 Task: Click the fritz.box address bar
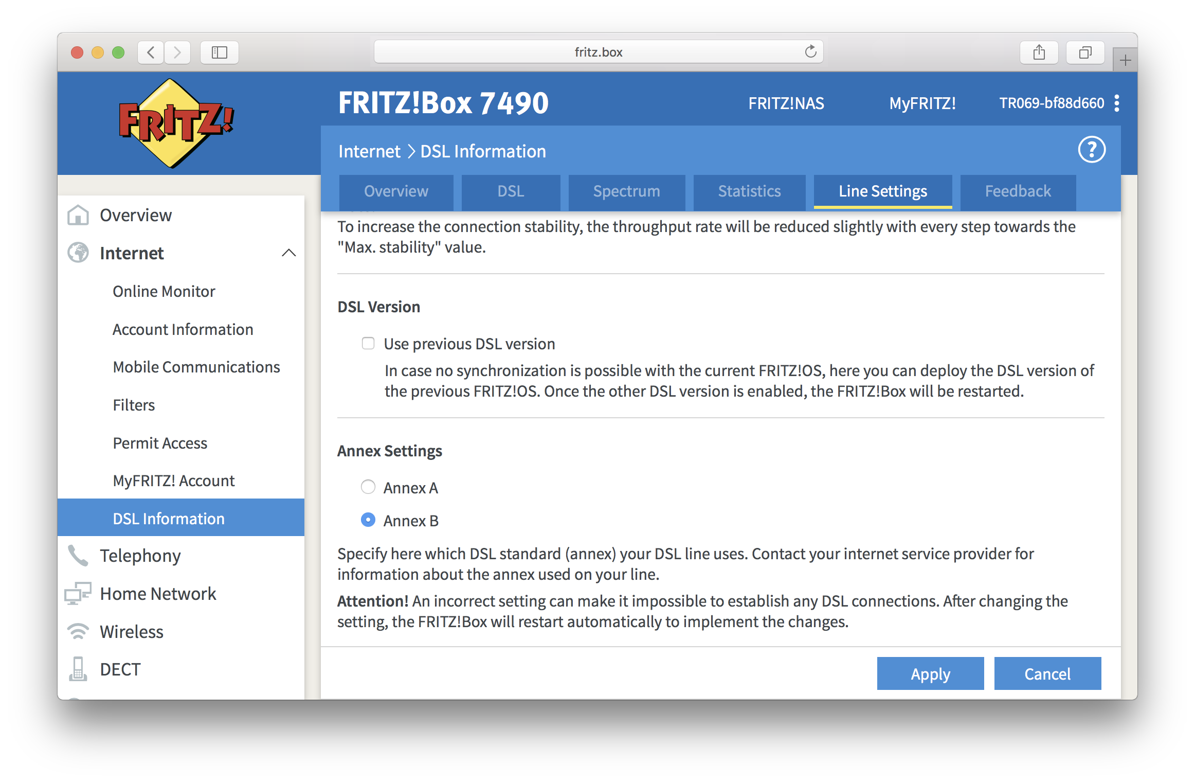point(599,52)
